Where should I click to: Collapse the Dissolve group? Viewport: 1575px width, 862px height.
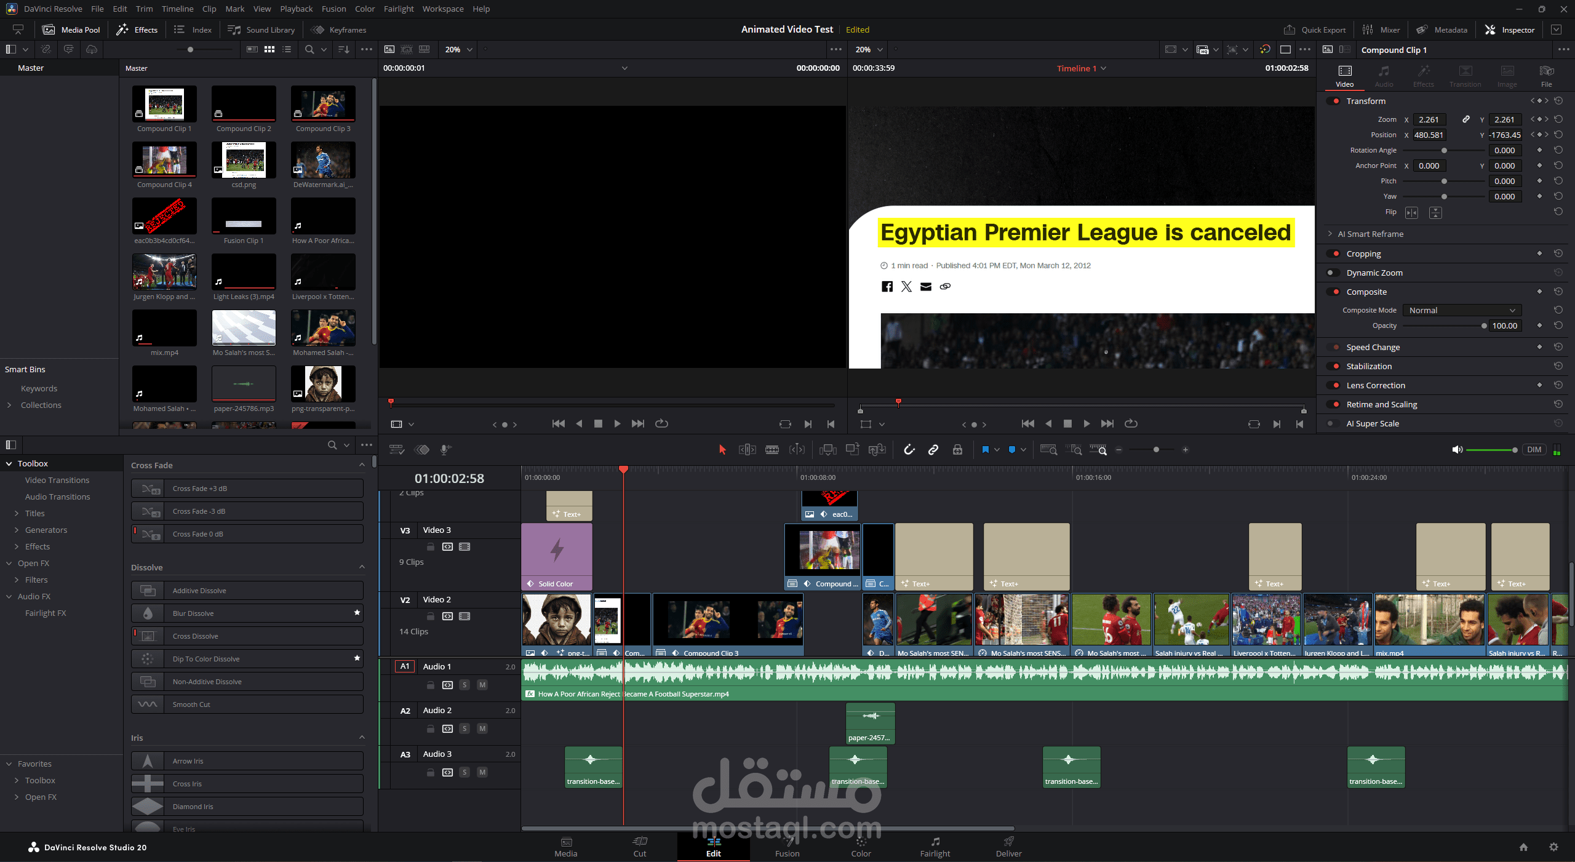(x=362, y=567)
